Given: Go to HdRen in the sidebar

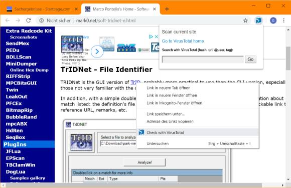Looking at the screenshot, I should tap(14, 130).
